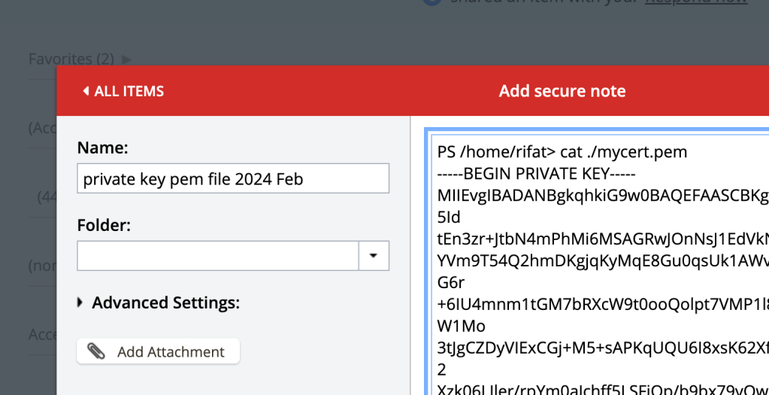Click inside the Folder combo box field

click(218, 256)
